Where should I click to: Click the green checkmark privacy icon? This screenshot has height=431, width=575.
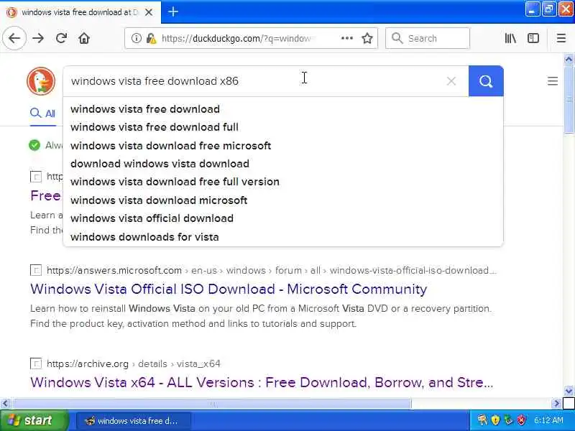(x=34, y=145)
